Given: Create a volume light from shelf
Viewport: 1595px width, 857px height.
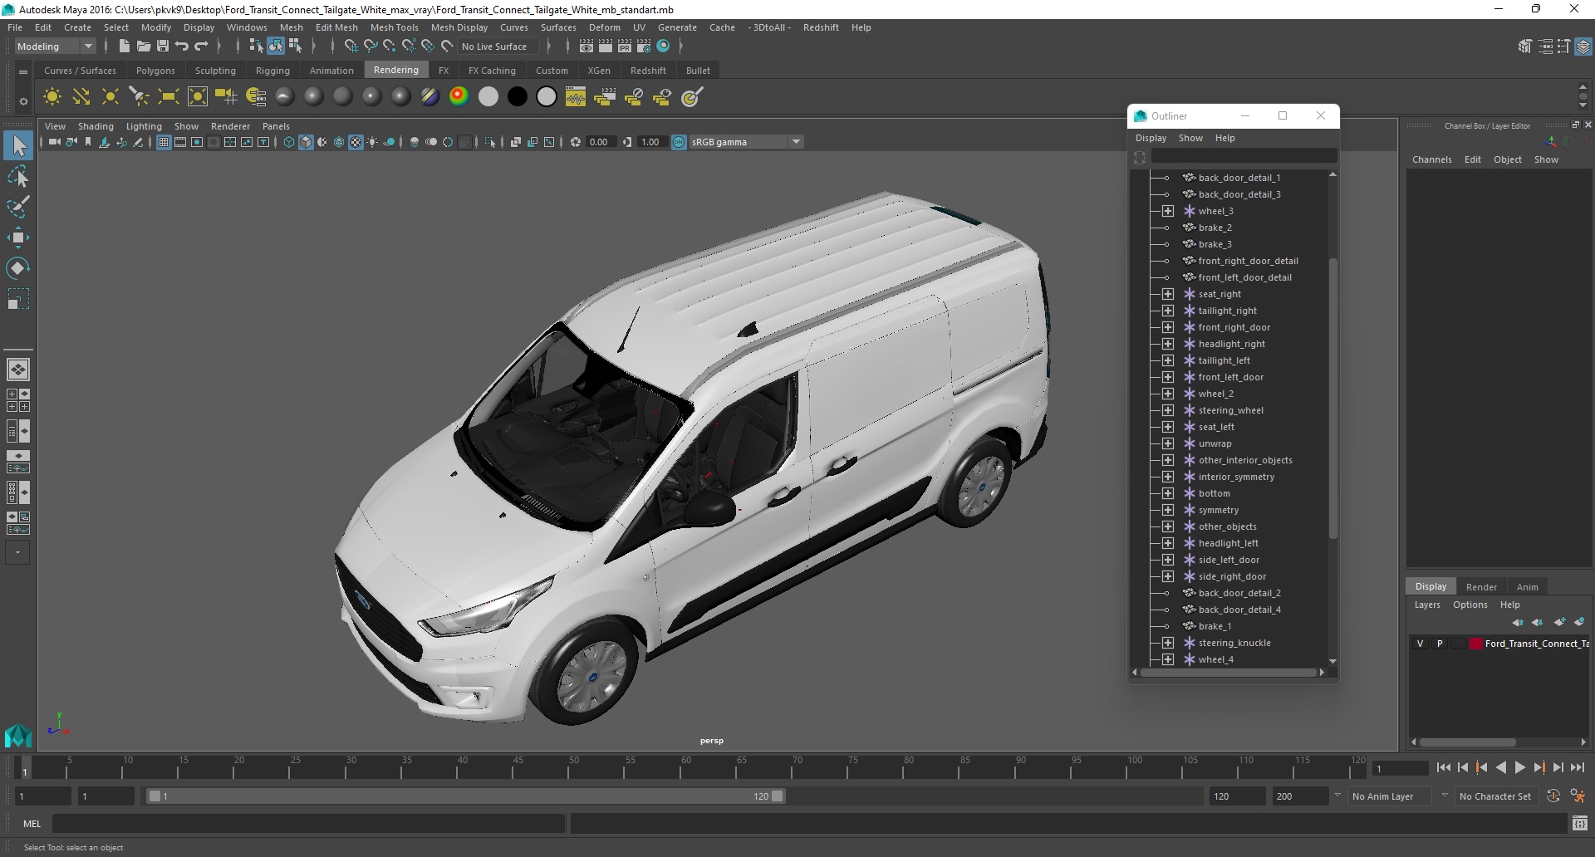Looking at the screenshot, I should (198, 97).
